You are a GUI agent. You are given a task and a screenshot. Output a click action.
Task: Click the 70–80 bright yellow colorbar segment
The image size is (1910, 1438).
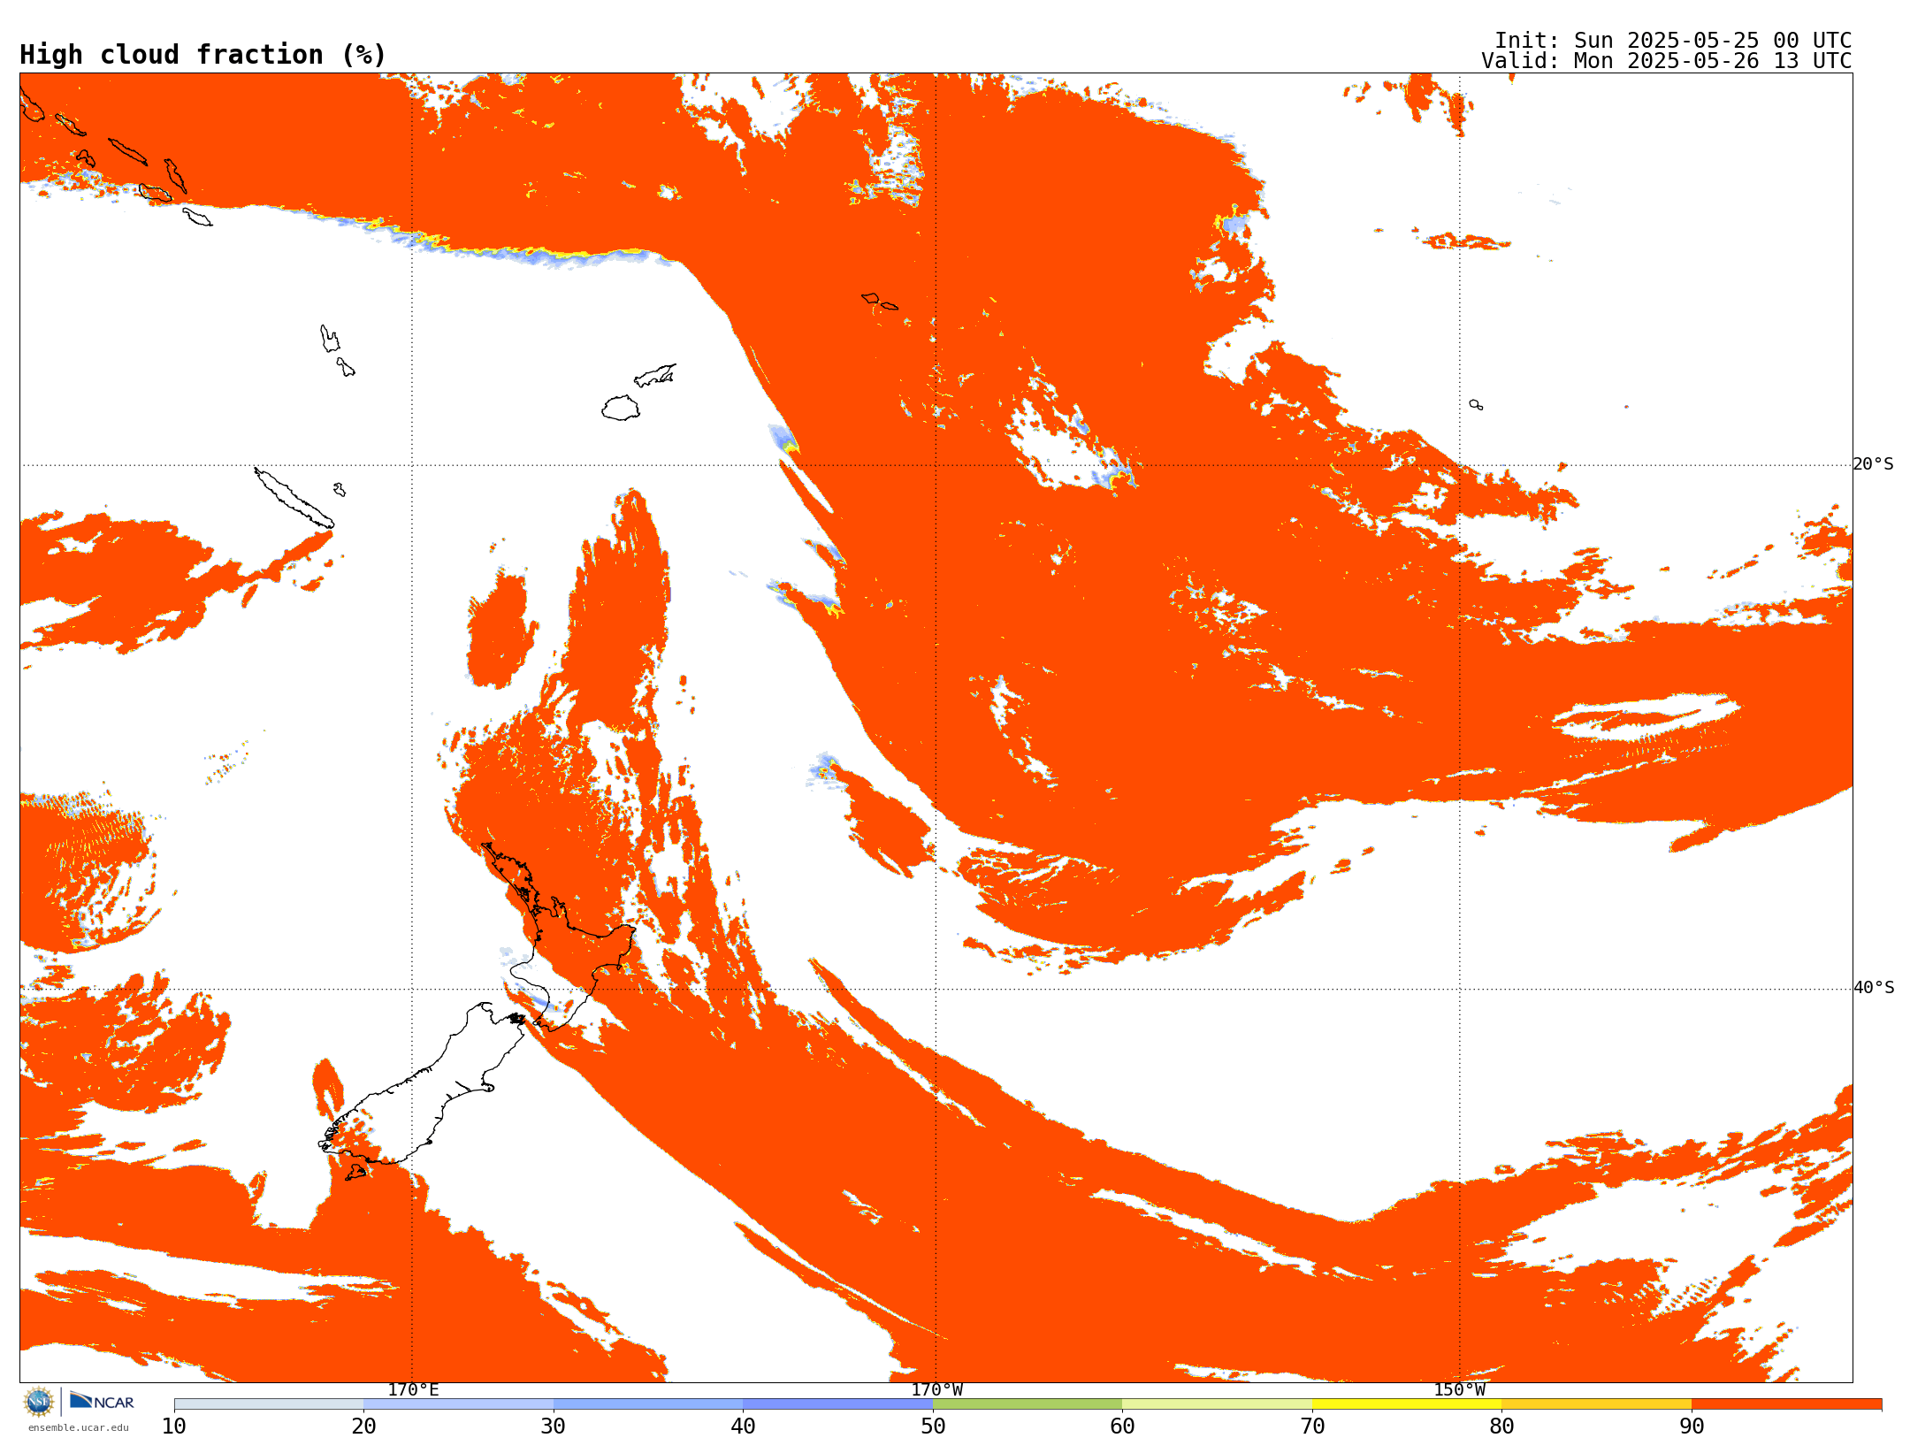tap(1407, 1404)
